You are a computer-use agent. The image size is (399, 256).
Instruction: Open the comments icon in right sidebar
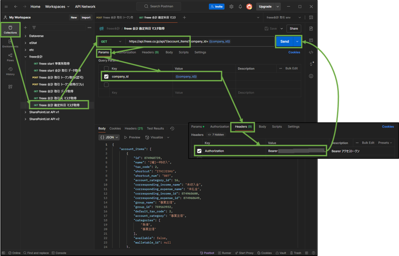click(x=311, y=41)
